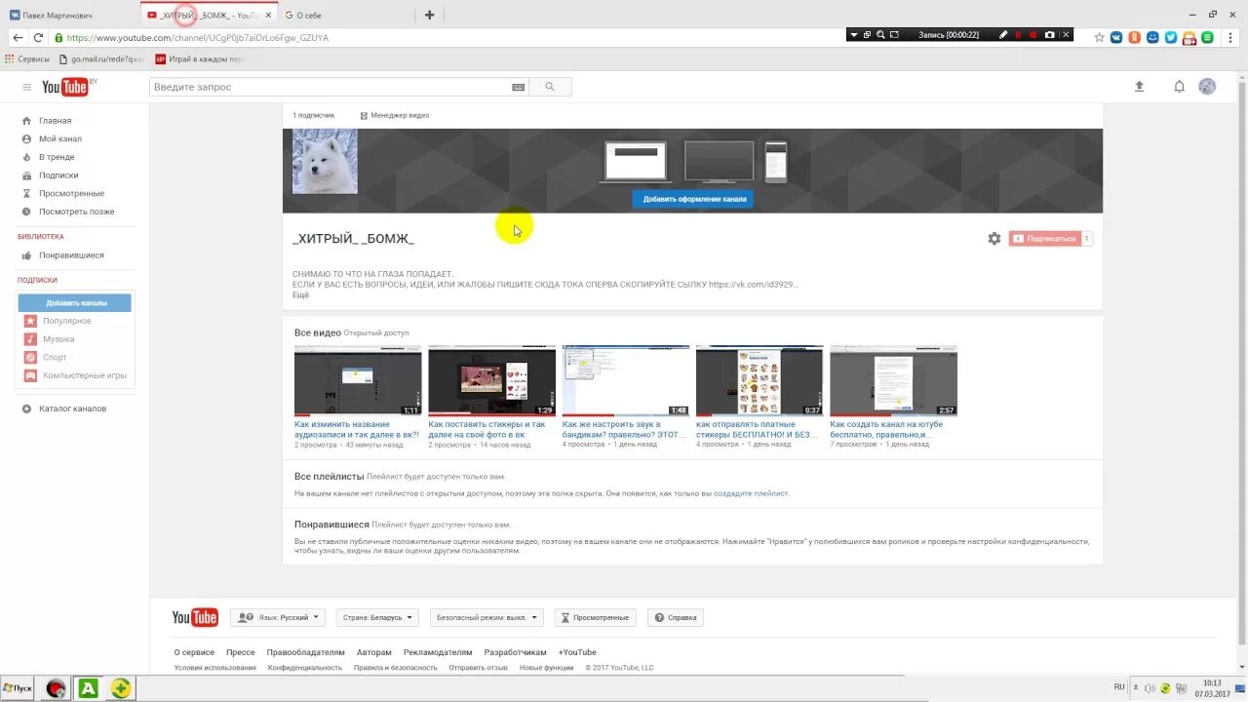
Task: Click the YouTube logo in the header
Action: click(x=66, y=87)
